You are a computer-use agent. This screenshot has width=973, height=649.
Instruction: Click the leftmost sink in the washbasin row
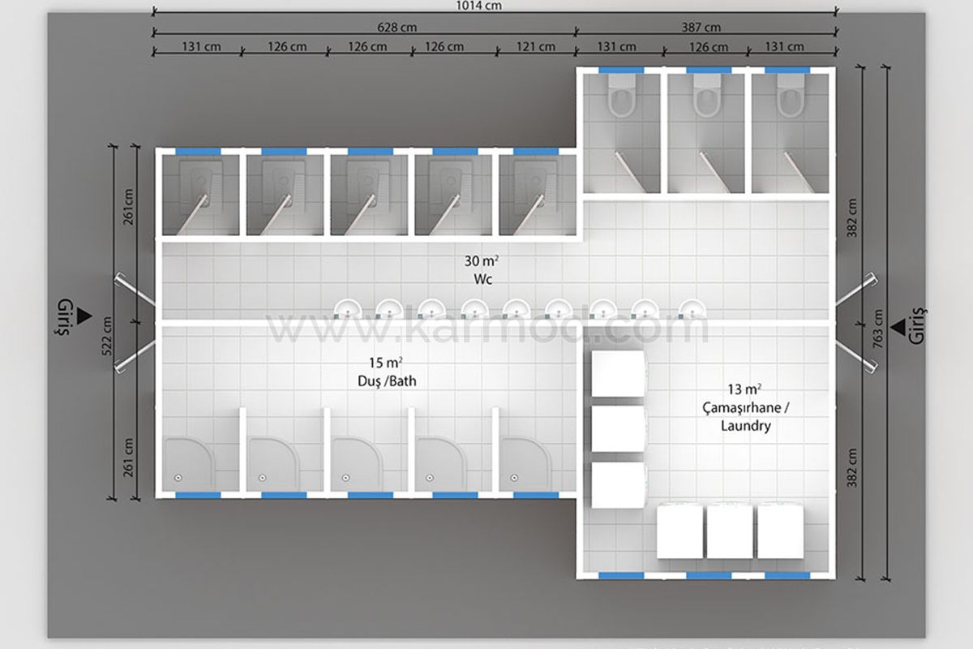point(347,308)
